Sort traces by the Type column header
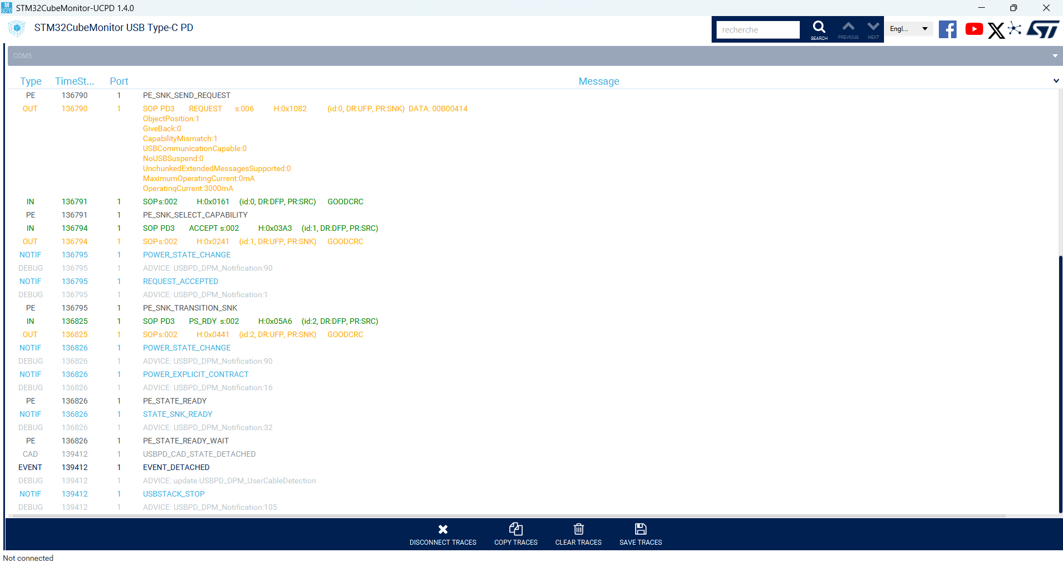Viewport: 1063px width, 563px height. 30,81
